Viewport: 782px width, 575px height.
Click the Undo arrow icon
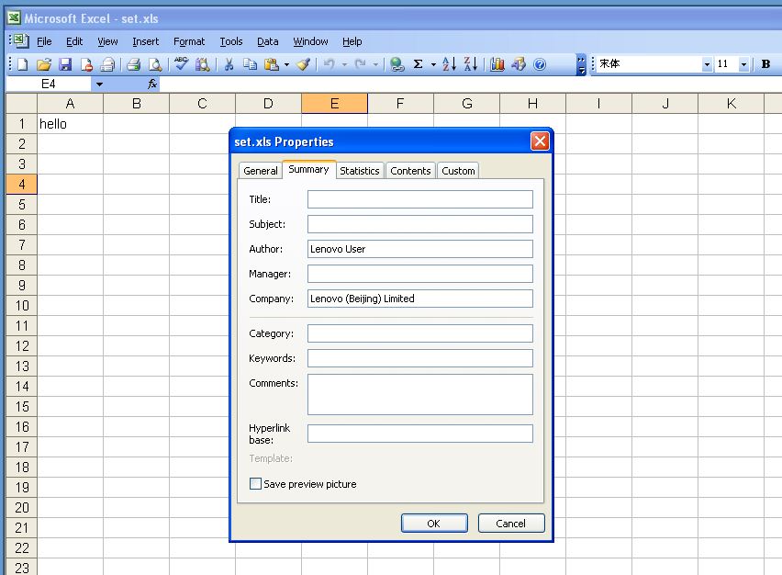(330, 64)
